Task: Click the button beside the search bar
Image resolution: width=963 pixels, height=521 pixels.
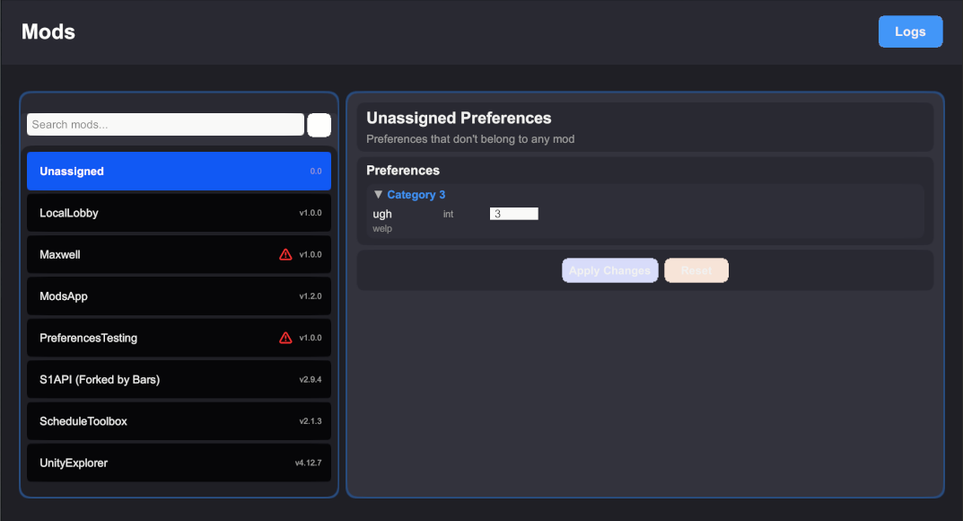Action: (x=319, y=124)
